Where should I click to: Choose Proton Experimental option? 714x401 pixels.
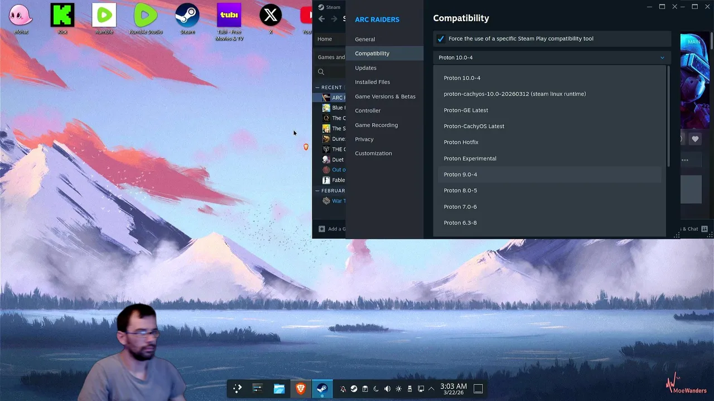click(549, 159)
